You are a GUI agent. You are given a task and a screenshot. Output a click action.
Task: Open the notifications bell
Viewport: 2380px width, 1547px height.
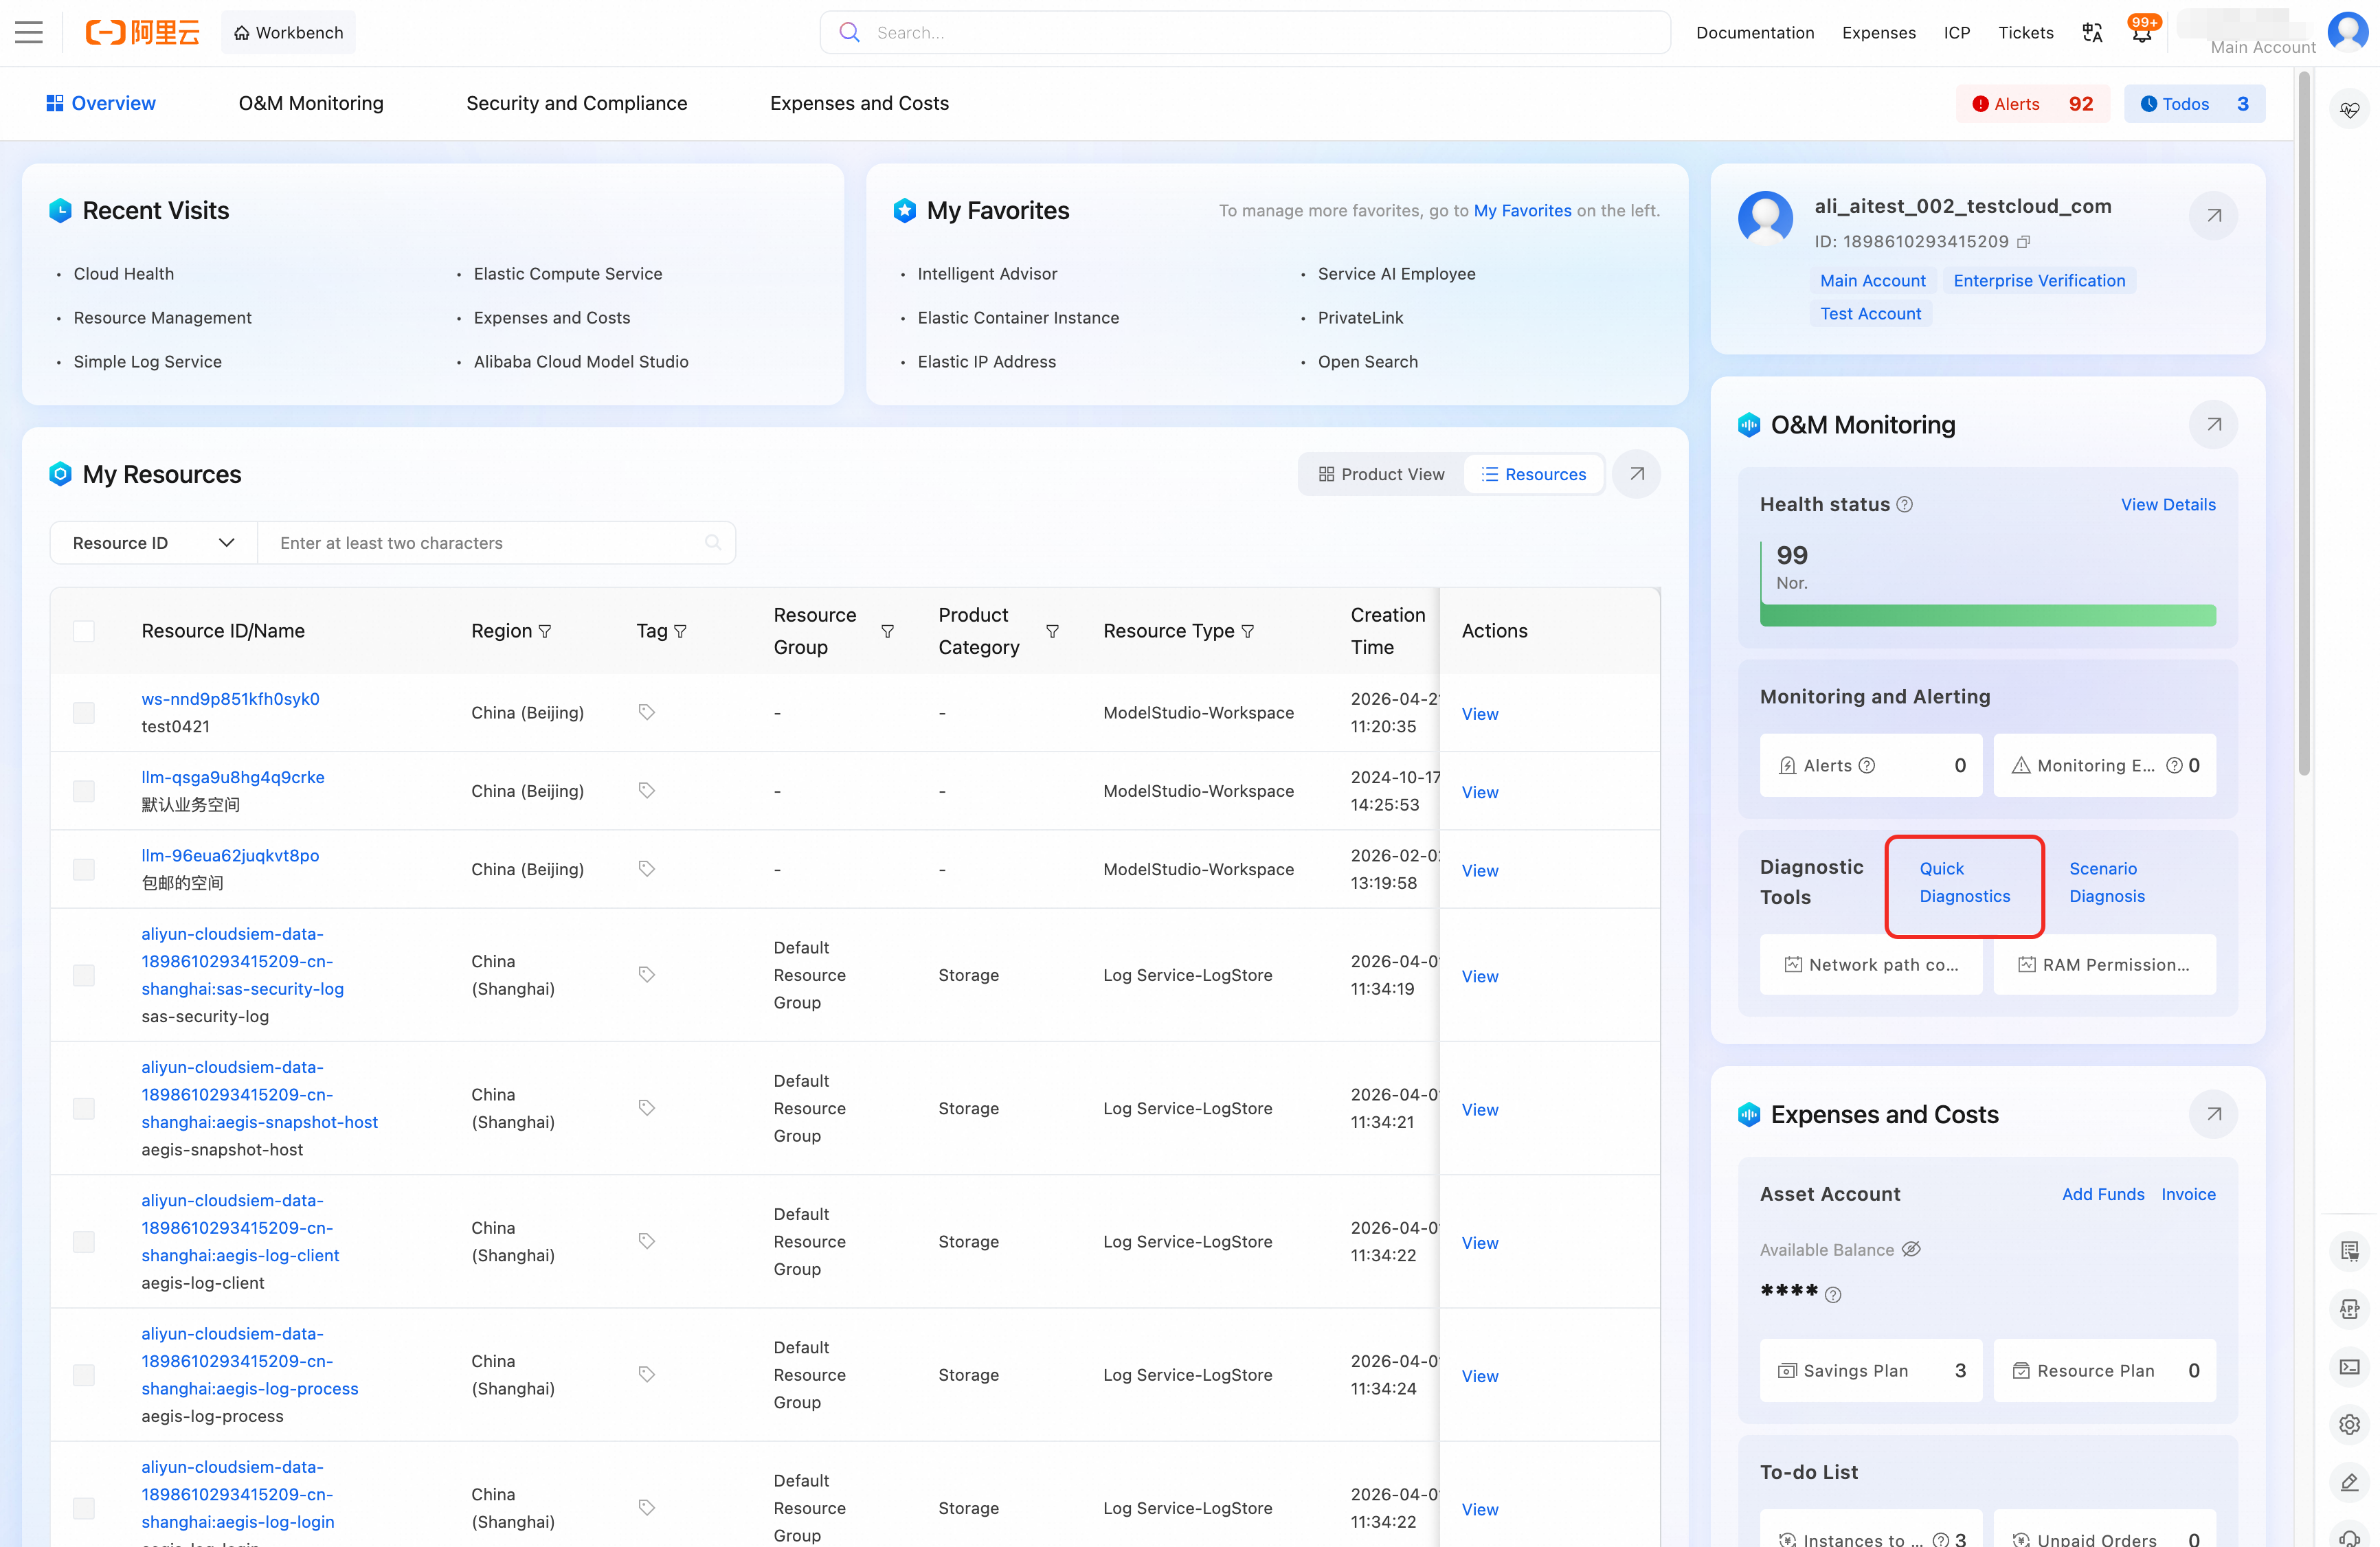click(x=2142, y=33)
